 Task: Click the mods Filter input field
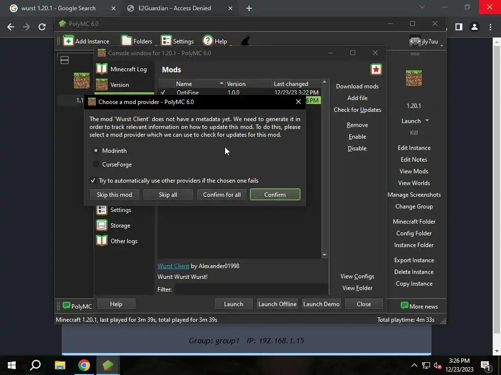(251, 289)
